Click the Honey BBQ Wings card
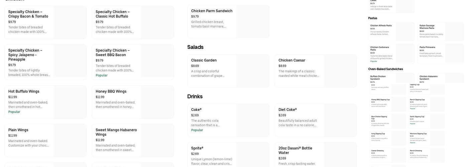This screenshot has width=468, height=167. [133, 102]
